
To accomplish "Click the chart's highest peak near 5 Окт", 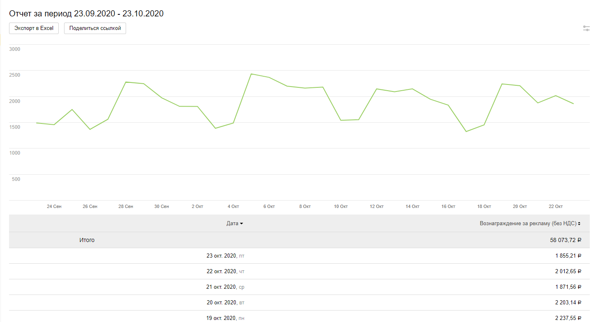I will pyautogui.click(x=251, y=74).
